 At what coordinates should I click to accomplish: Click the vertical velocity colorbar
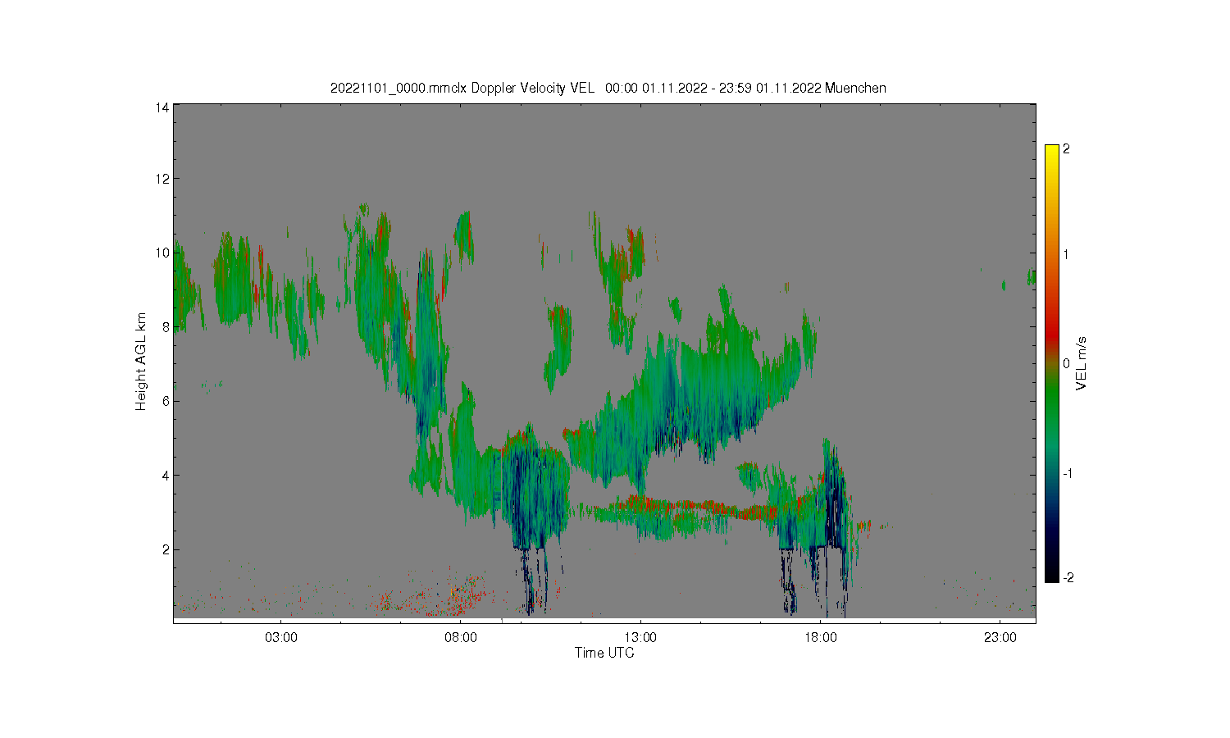[x=1052, y=363]
